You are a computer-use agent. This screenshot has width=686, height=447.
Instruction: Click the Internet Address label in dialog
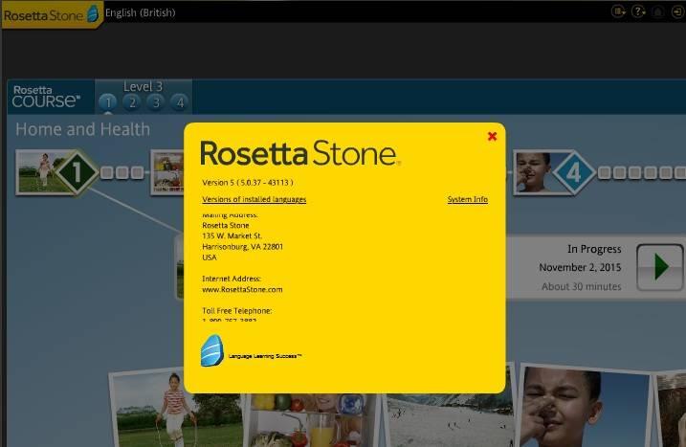coord(231,279)
